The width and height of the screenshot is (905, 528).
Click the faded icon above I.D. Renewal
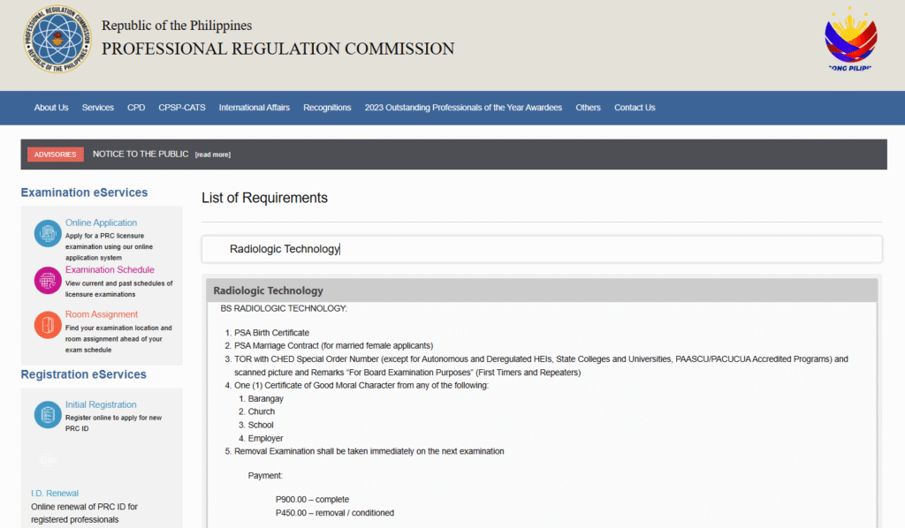coord(47,460)
